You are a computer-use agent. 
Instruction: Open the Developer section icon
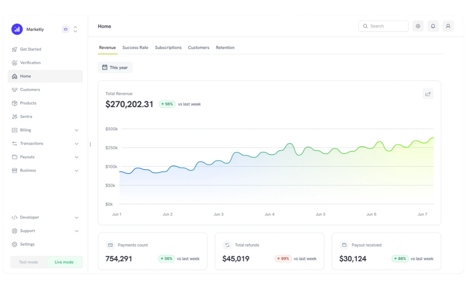pos(15,217)
